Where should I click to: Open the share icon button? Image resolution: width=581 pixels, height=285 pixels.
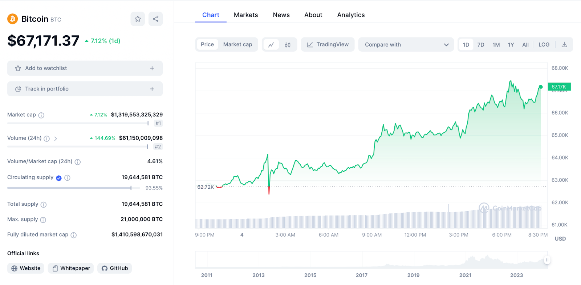tap(156, 19)
